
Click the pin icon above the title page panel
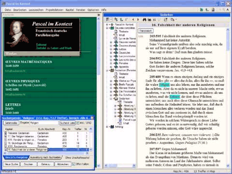point(99,14)
